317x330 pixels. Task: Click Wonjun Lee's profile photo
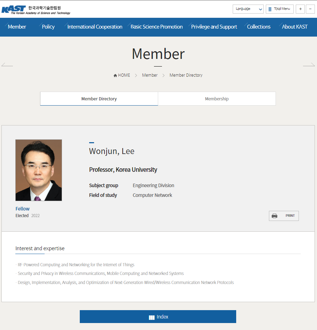click(39, 170)
